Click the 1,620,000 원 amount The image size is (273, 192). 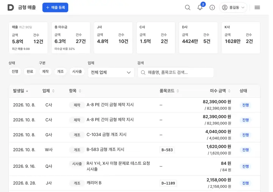[x=219, y=147]
